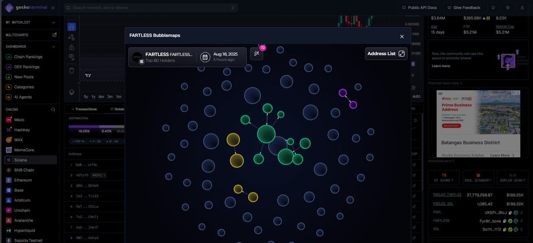Click the Soul Scanner red alert icon
The height and width of the screenshot is (243, 533).
coord(478,175)
